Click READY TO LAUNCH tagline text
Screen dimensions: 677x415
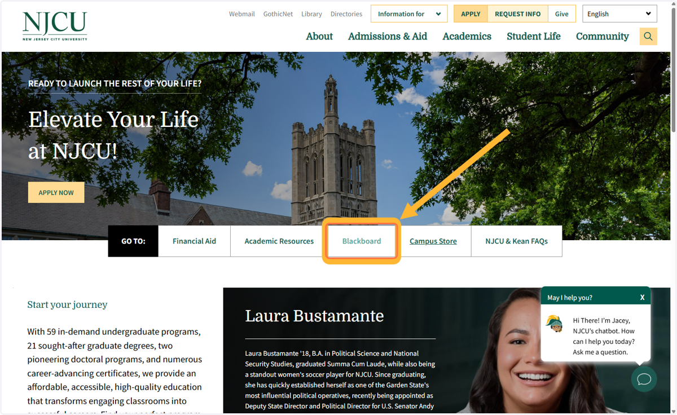(x=115, y=83)
